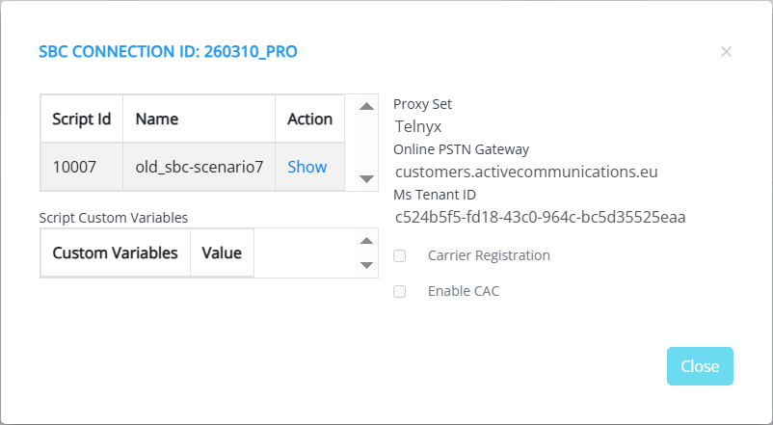
Task: Click the Telnyx proxy set value
Action: (418, 125)
